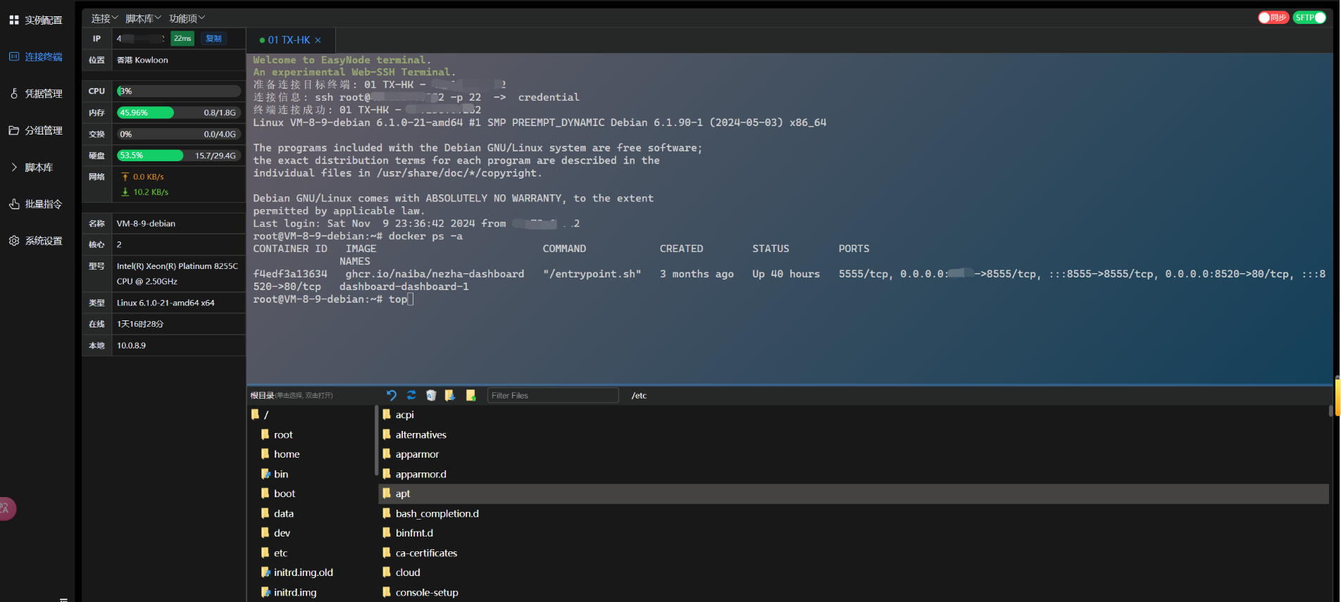Click the 根目录 panel header label
1341x602 pixels.
tap(262, 396)
